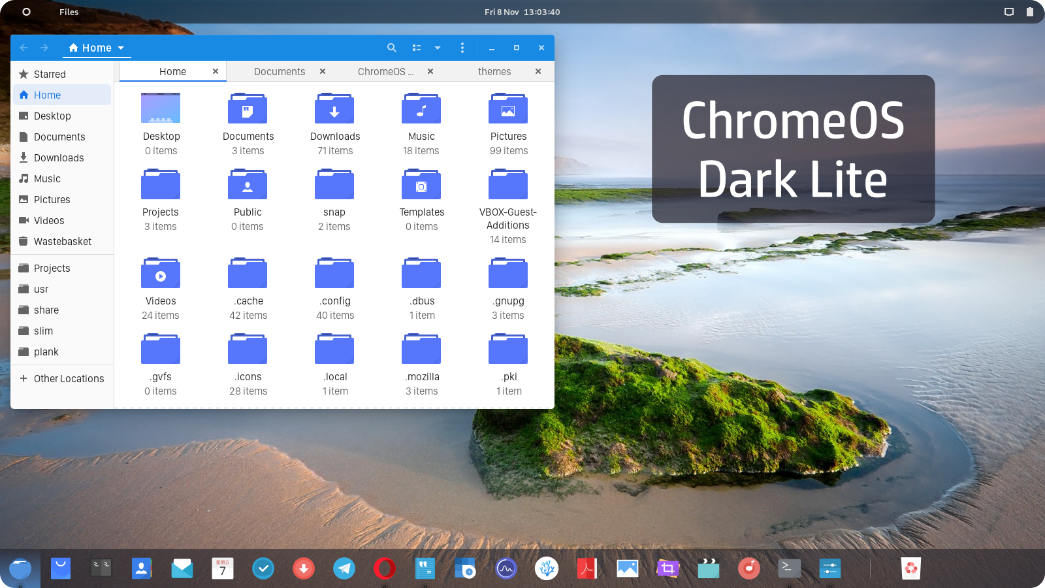Open plank bookmark in sidebar

point(62,351)
